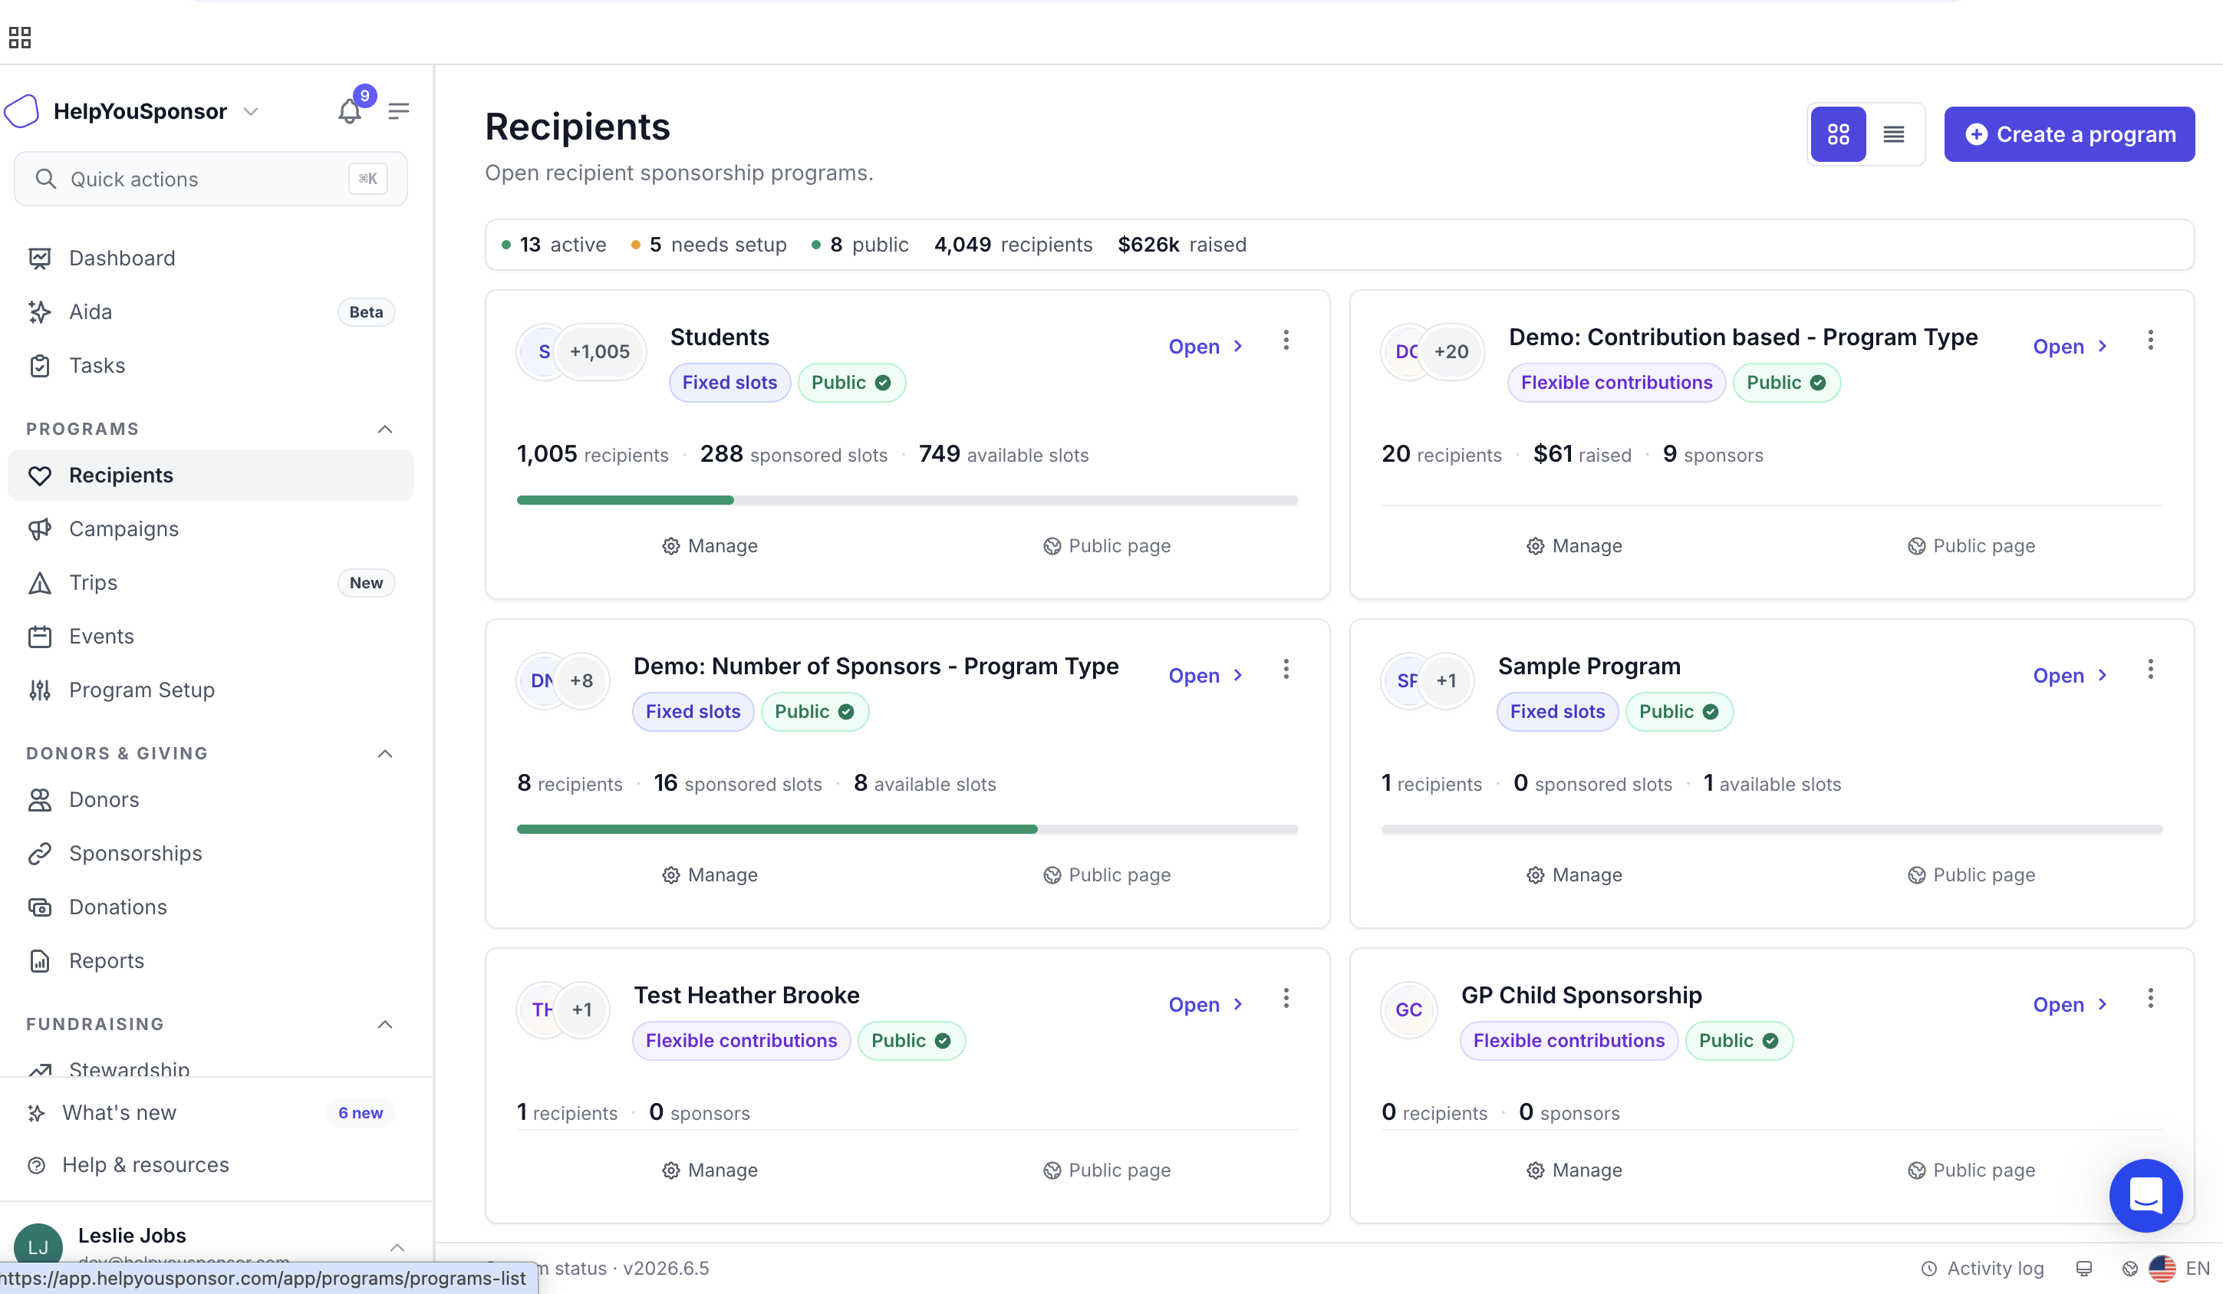The image size is (2223, 1294).
Task: Open the Sample Program card three-dot menu
Action: (x=2151, y=670)
